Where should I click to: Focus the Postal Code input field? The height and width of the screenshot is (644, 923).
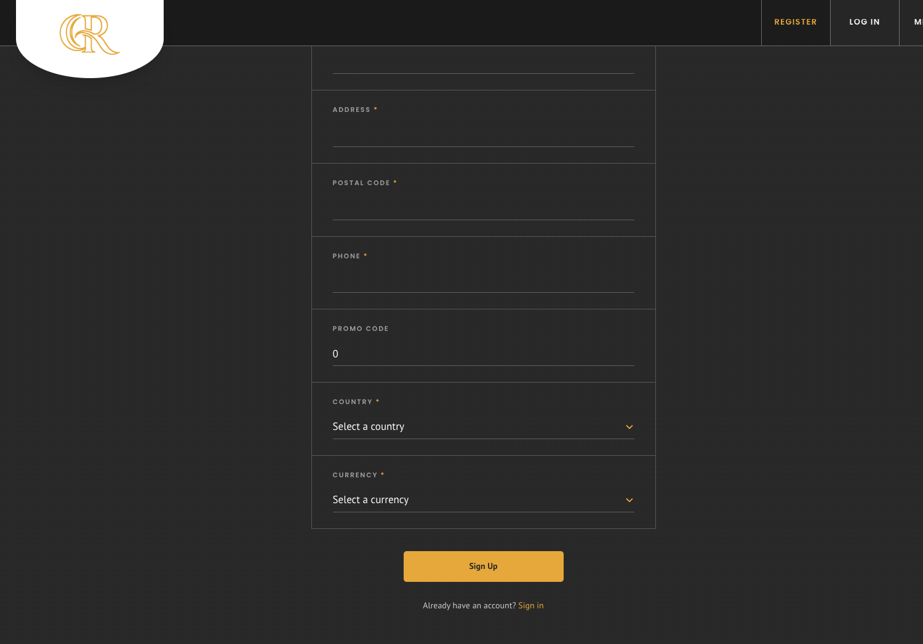pos(483,208)
